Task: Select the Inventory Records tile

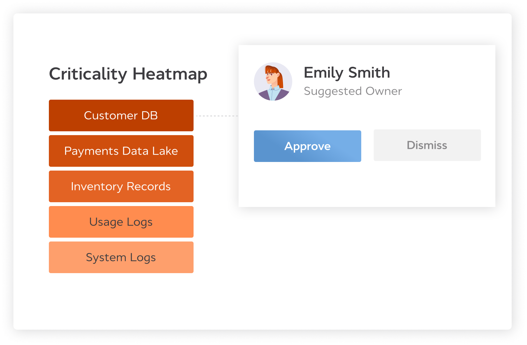Action: point(121,186)
